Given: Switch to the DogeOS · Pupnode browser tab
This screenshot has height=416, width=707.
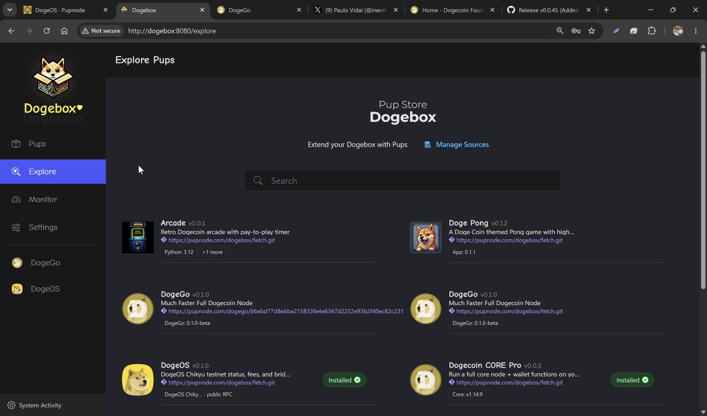Looking at the screenshot, I should click(x=65, y=10).
